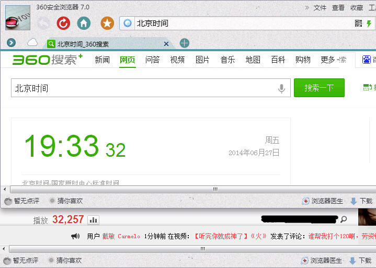
Task: Open the QR code icon in address bar
Action: (359, 23)
